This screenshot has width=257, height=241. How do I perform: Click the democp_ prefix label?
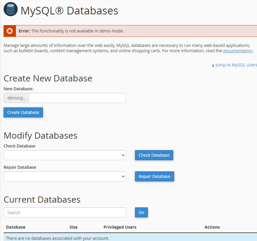point(16,98)
